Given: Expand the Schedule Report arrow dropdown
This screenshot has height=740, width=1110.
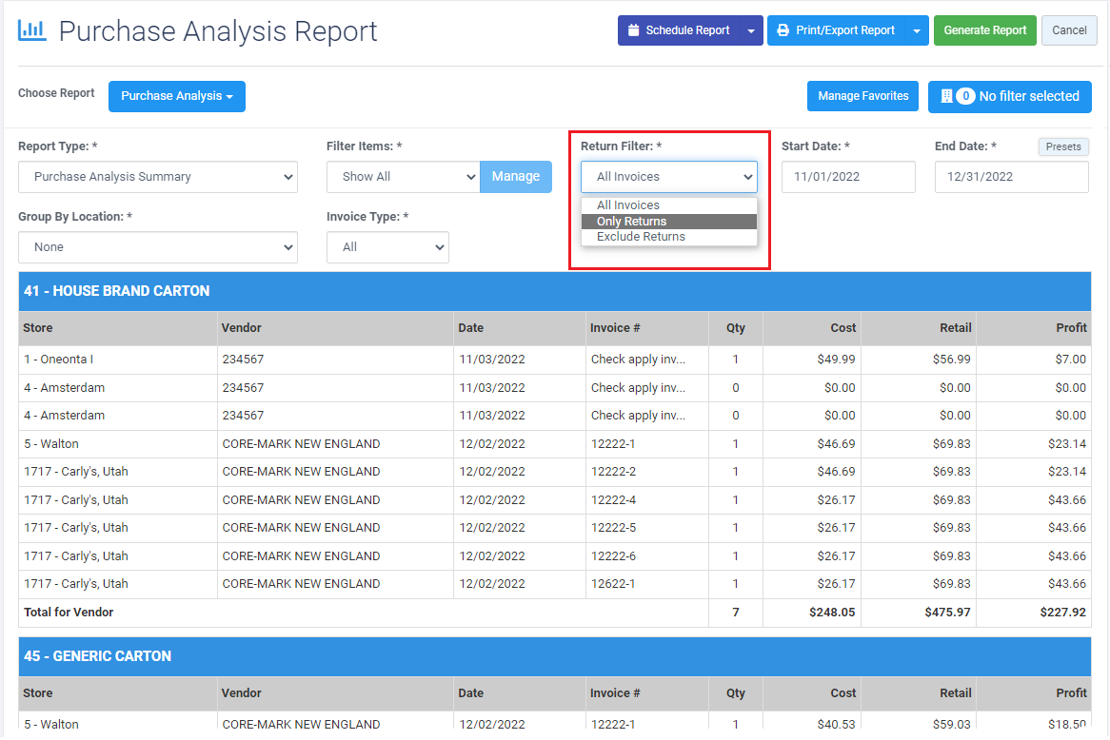Looking at the screenshot, I should point(751,30).
